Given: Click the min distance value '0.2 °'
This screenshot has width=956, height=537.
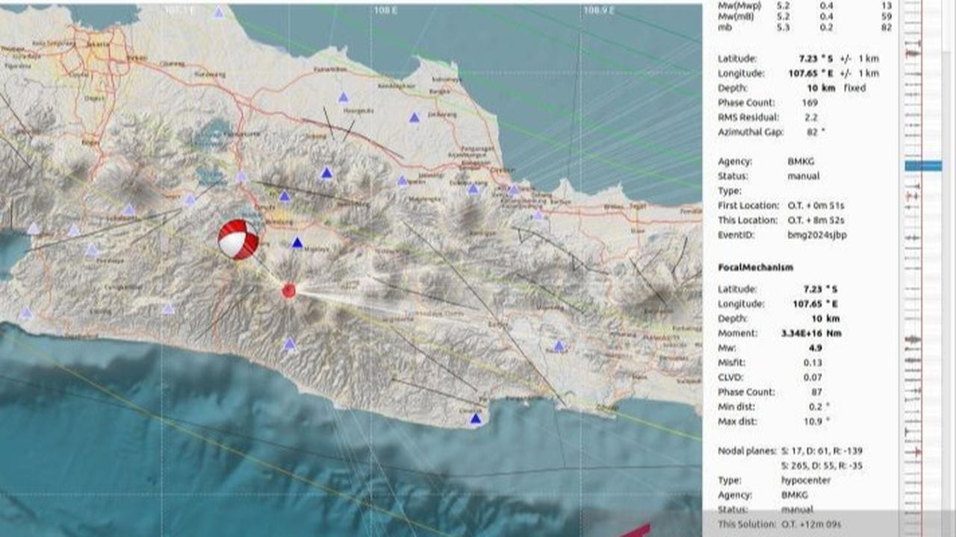Looking at the screenshot, I should pyautogui.click(x=819, y=406).
